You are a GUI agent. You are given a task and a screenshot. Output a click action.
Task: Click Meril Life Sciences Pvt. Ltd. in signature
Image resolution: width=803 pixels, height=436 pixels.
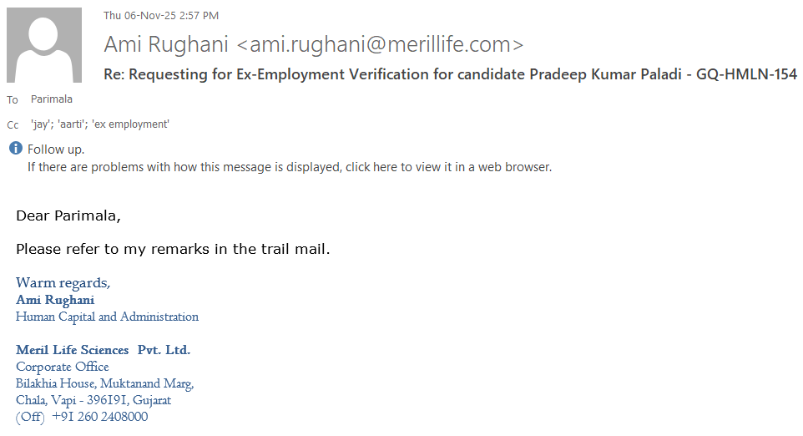(103, 350)
